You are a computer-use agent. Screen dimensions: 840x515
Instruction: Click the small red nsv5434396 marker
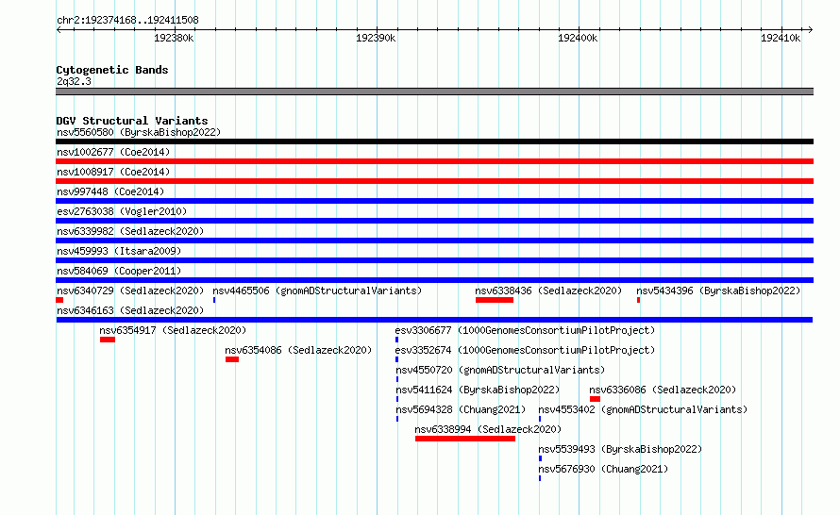click(x=639, y=300)
